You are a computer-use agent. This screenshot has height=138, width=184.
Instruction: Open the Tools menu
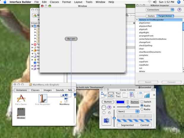89,2
